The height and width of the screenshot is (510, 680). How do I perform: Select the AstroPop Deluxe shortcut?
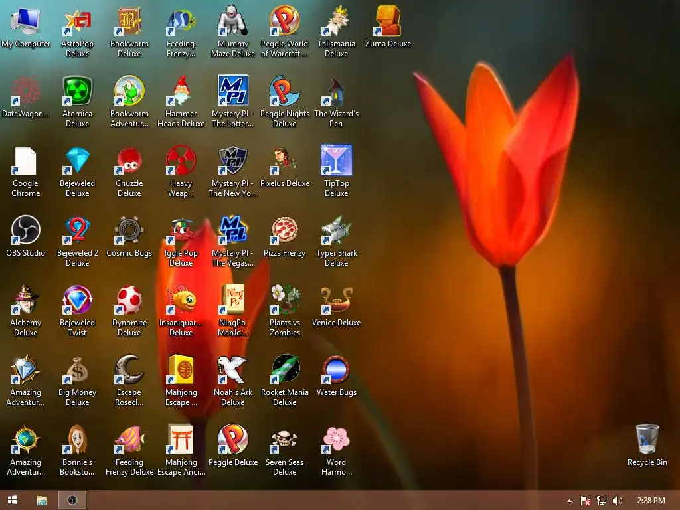[77, 22]
